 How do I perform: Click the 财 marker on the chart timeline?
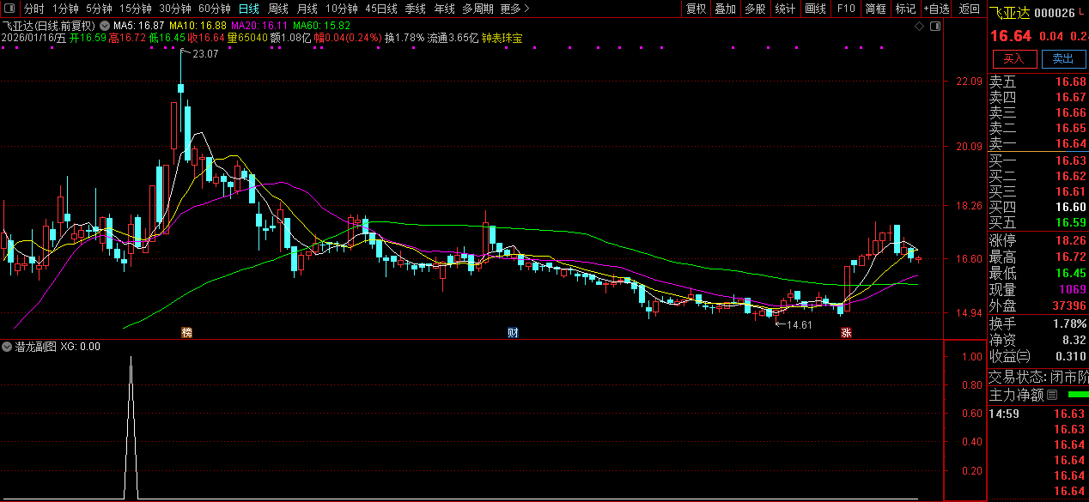(x=513, y=332)
